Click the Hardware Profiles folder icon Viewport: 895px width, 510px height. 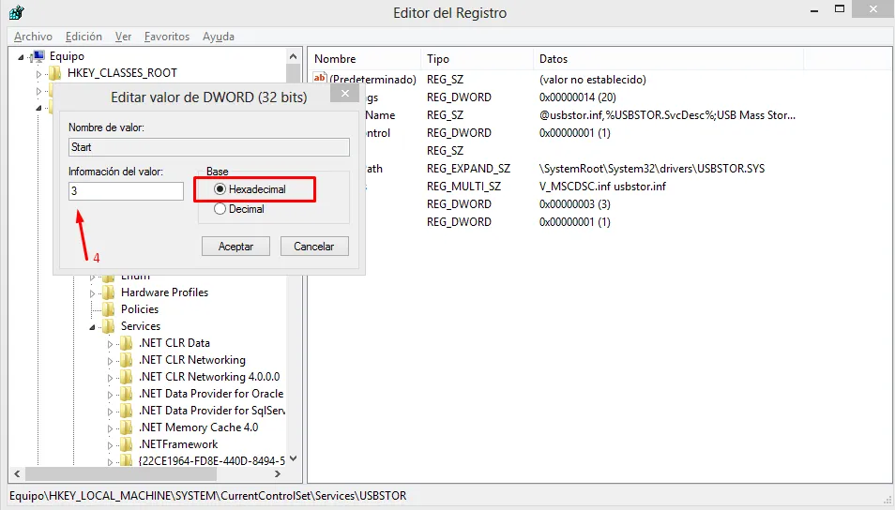(x=109, y=292)
